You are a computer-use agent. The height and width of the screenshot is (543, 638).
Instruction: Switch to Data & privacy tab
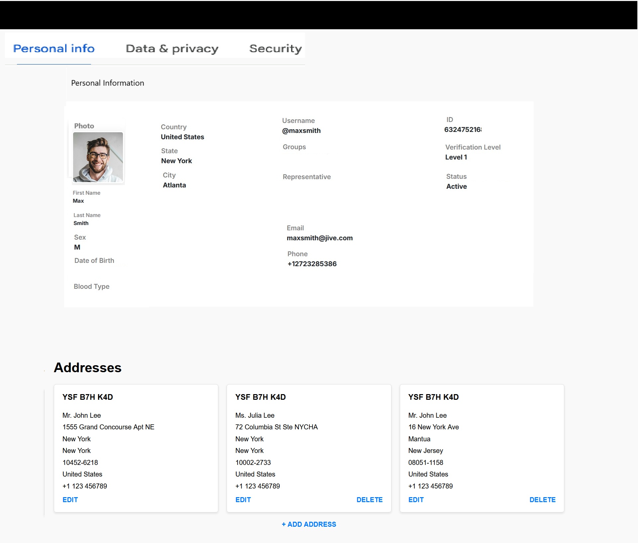point(172,49)
